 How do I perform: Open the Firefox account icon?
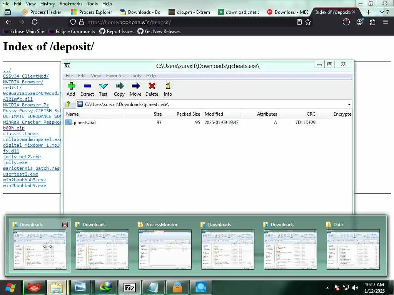pyautogui.click(x=360, y=22)
